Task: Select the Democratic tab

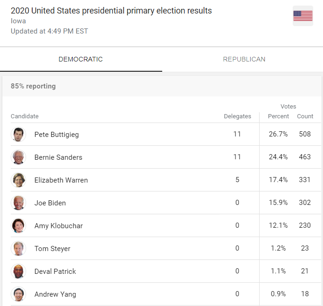Action: coord(81,59)
